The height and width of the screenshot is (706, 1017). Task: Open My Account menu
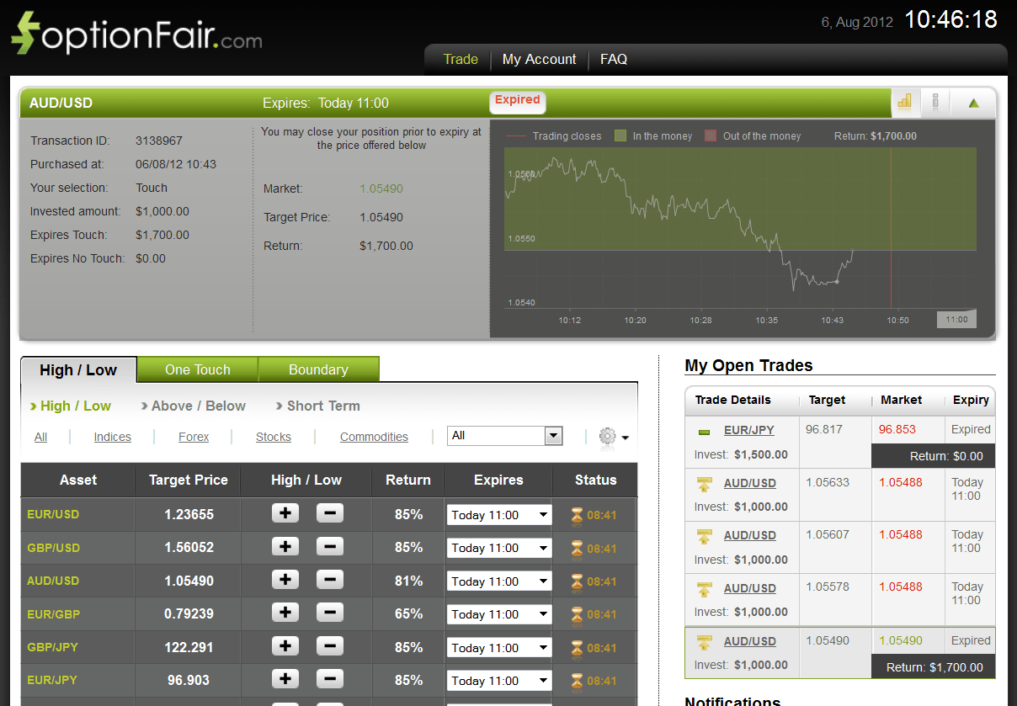(x=539, y=59)
